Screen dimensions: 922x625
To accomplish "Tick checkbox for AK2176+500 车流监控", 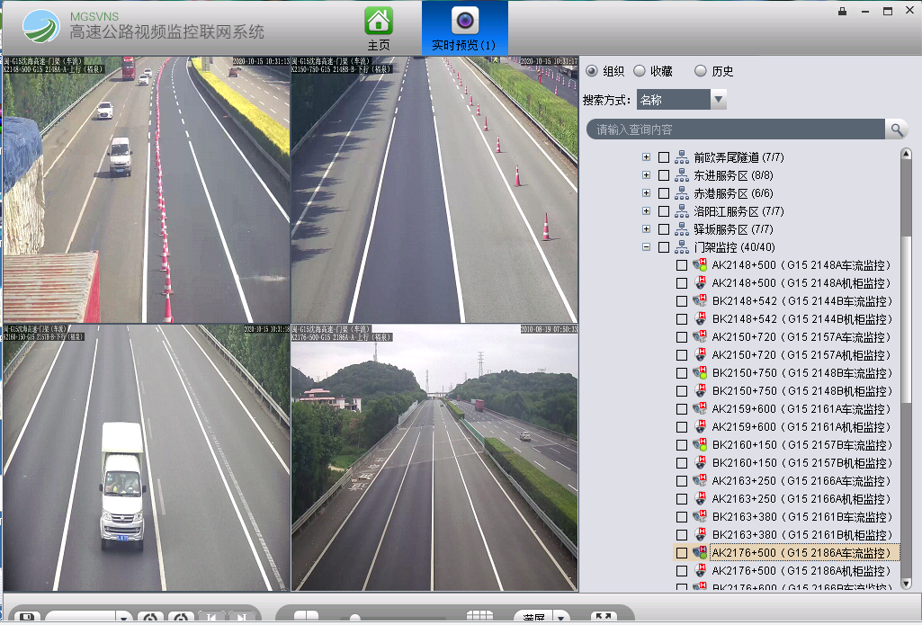I will 681,553.
